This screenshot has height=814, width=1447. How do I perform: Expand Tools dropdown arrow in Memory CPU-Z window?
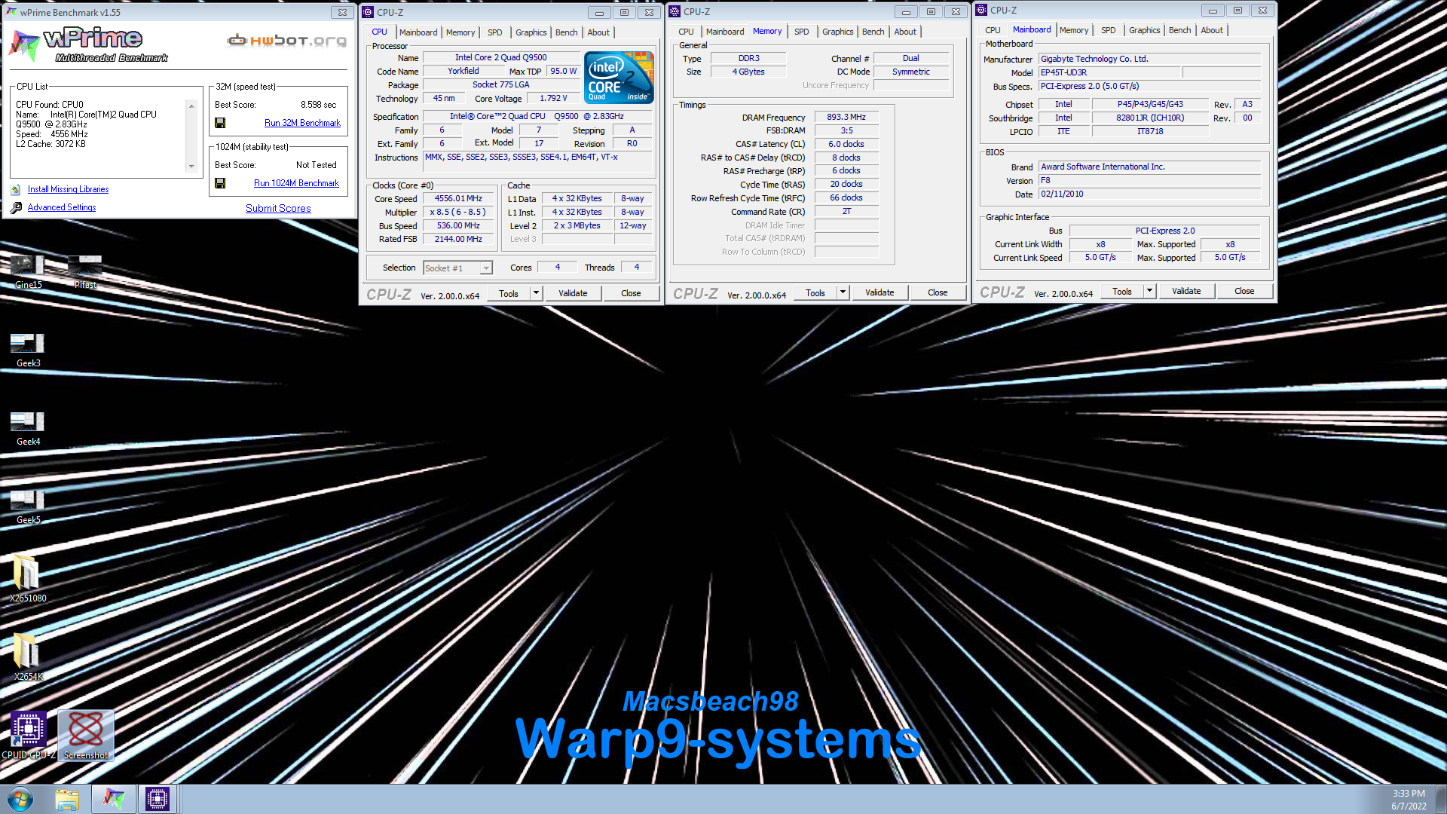coord(843,292)
